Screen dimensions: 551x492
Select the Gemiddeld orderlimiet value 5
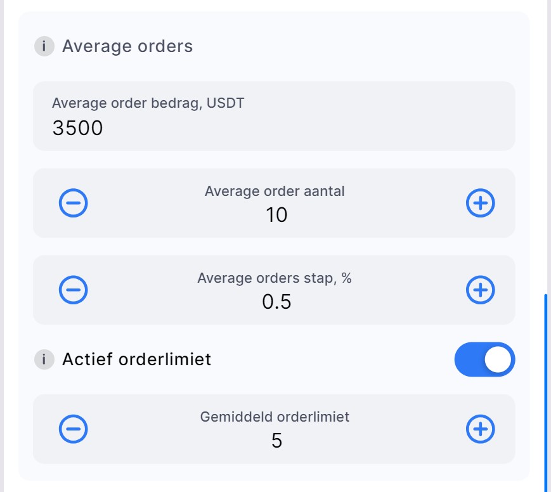(276, 441)
